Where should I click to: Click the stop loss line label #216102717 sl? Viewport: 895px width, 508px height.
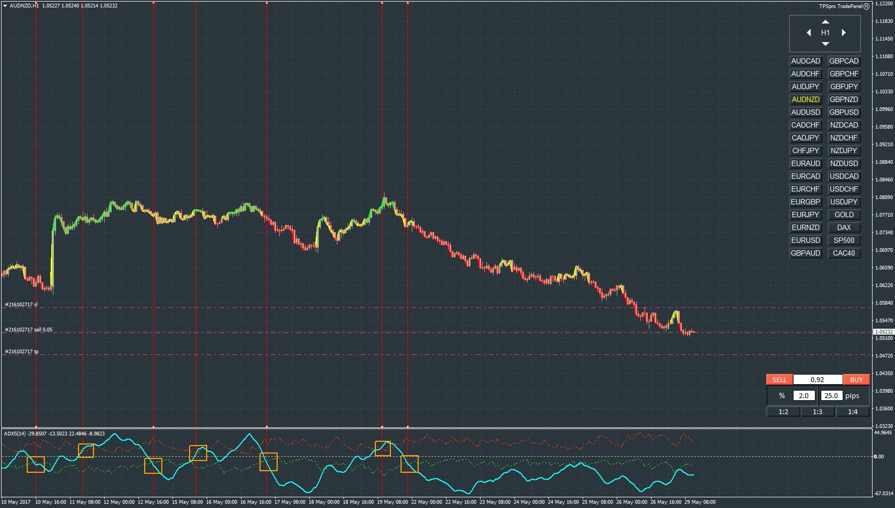click(x=21, y=305)
